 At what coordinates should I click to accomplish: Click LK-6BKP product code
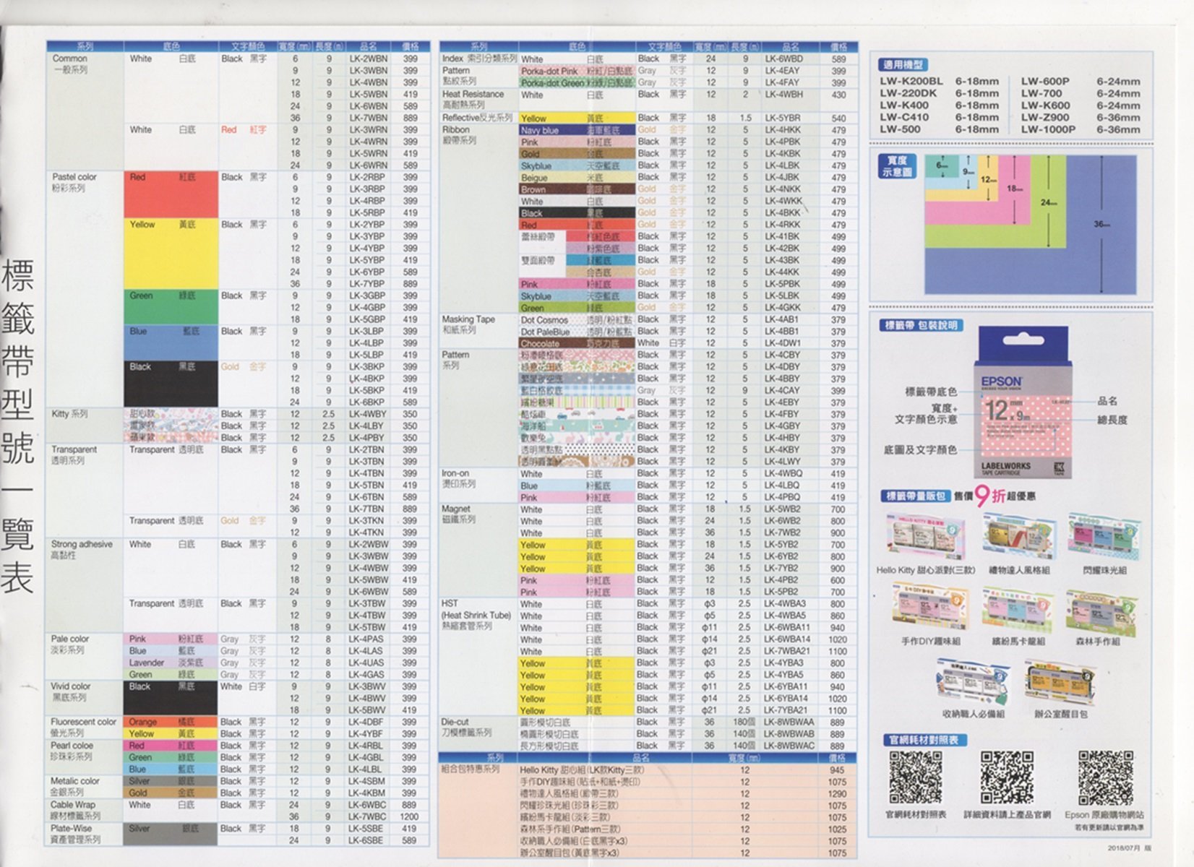368,402
